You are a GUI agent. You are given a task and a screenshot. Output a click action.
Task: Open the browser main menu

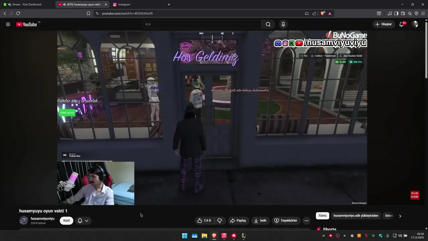coord(423,13)
